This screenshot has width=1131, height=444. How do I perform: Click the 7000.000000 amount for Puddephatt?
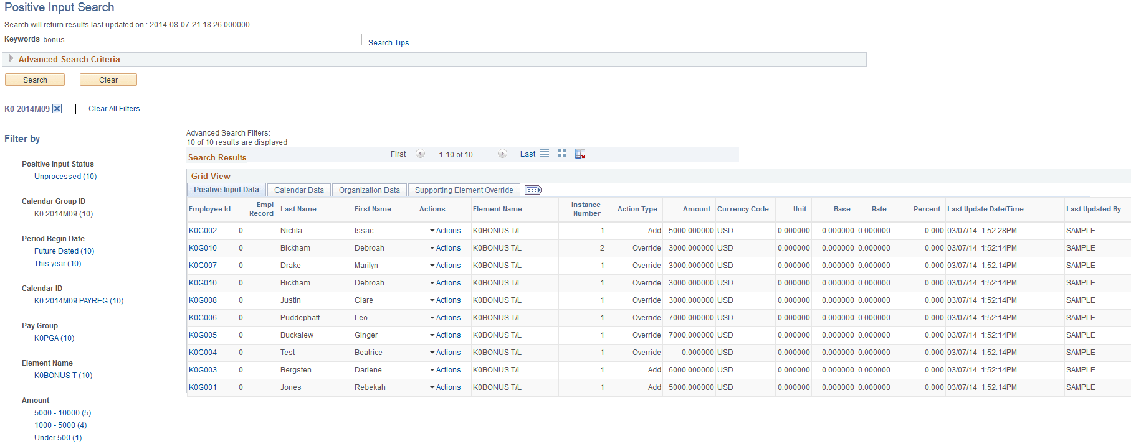691,318
